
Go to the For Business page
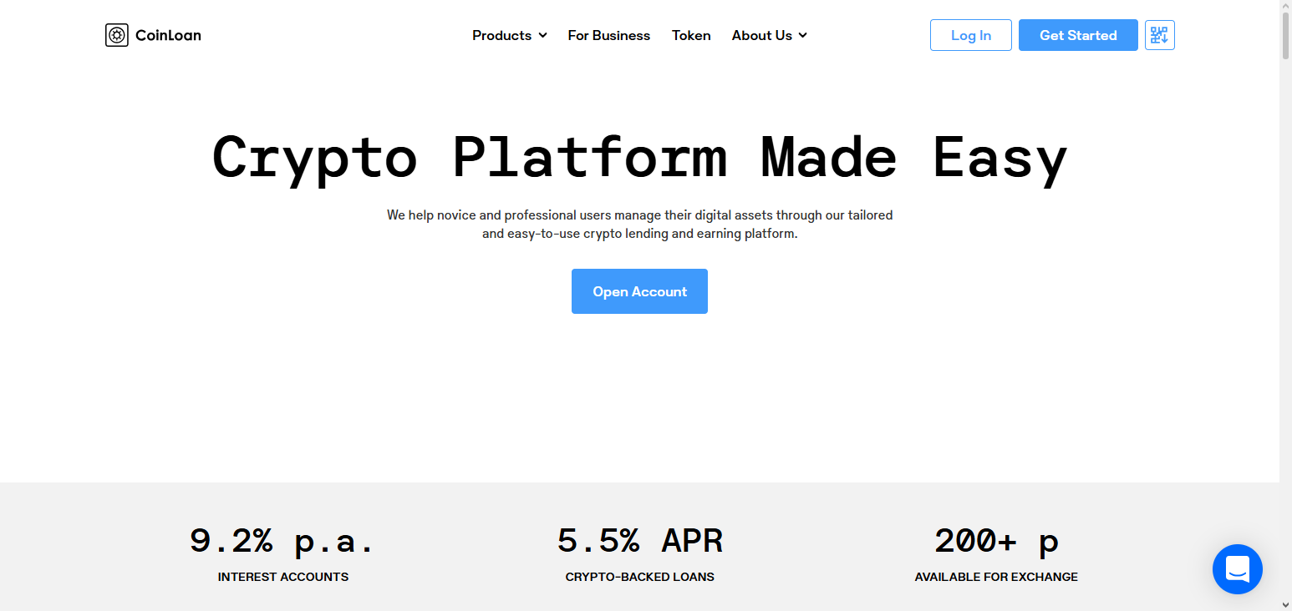point(609,35)
